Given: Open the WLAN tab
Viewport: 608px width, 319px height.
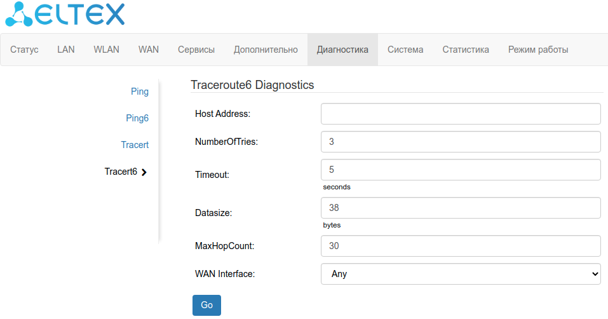Looking at the screenshot, I should 106,50.
